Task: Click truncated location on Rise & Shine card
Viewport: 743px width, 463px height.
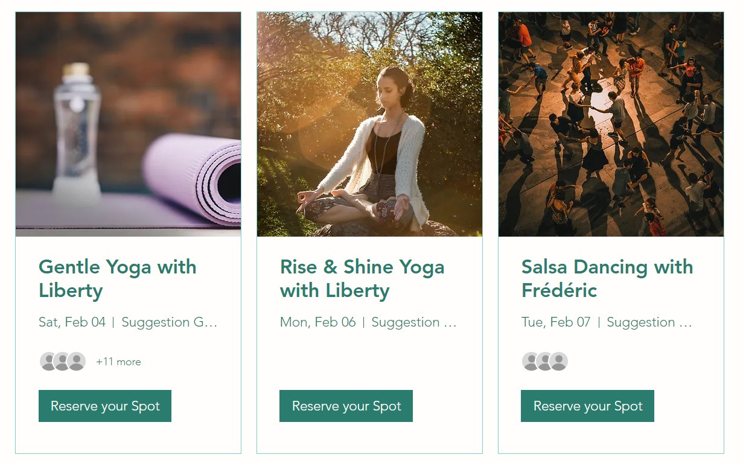Action: click(x=414, y=322)
